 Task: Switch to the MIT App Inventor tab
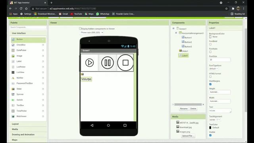tap(28, 3)
